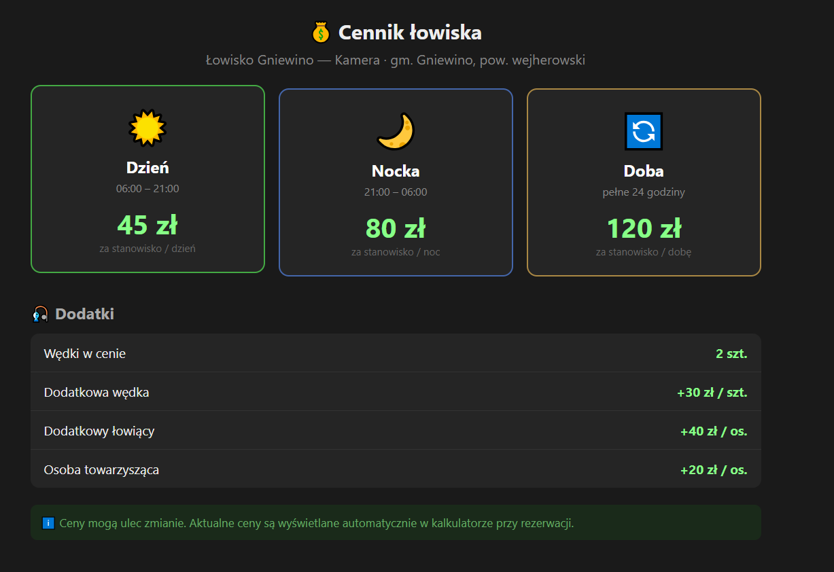Click the blue info icon in notice
834x572 pixels.
(48, 524)
